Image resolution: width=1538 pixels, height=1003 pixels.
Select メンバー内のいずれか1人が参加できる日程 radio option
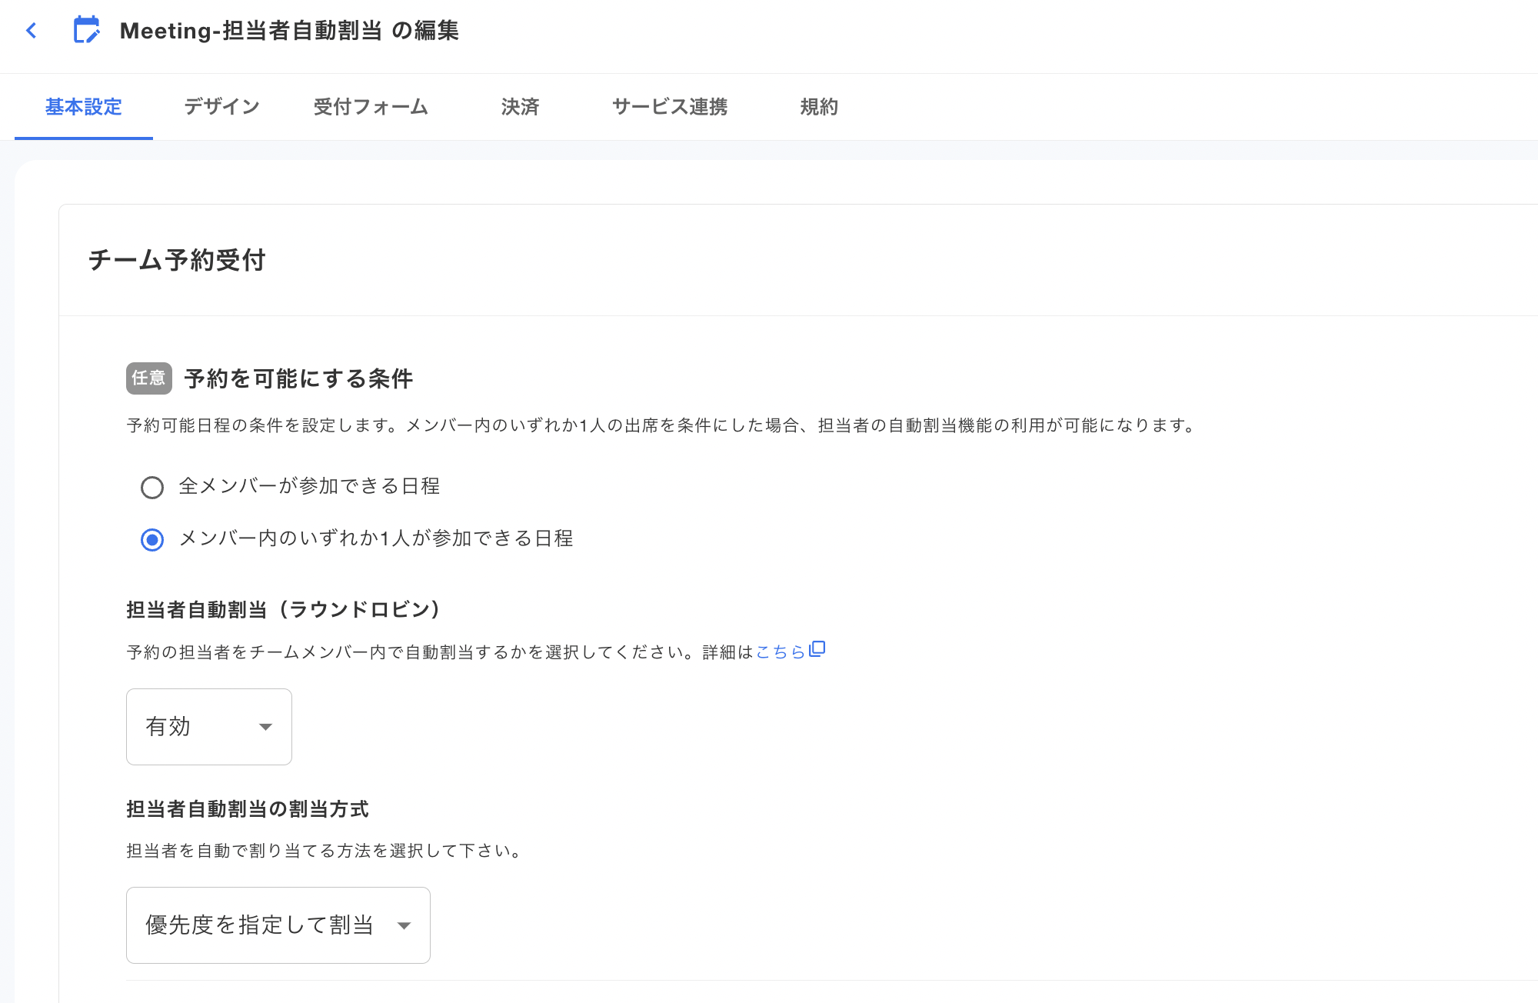coord(152,540)
